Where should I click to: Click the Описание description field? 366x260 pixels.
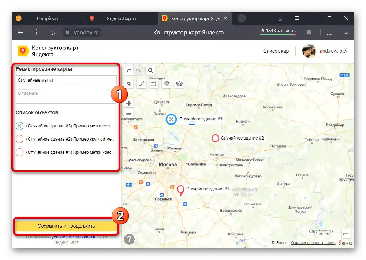point(66,96)
